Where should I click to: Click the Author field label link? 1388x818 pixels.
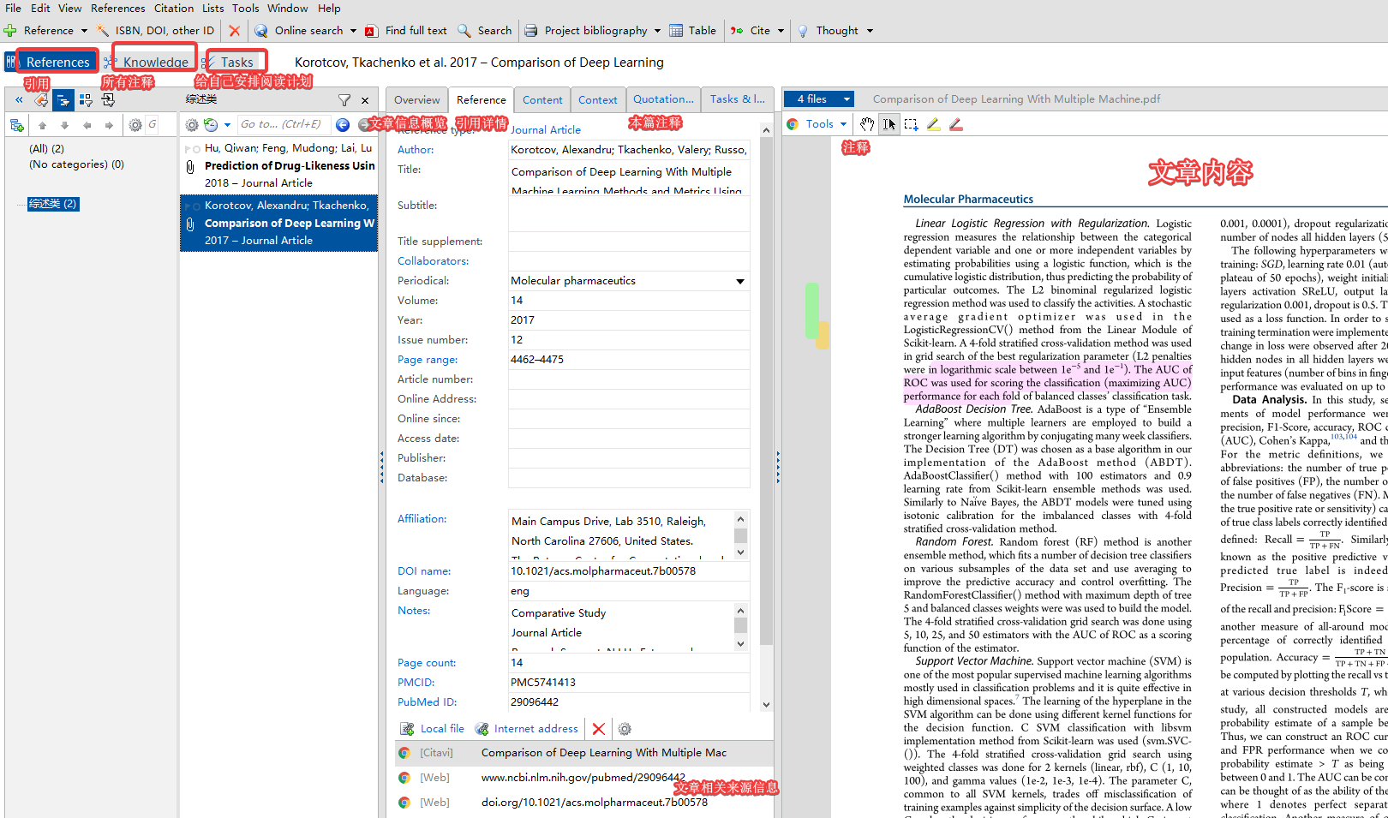(x=416, y=150)
